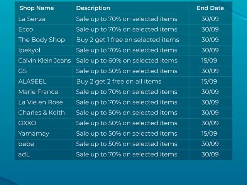Screen dimensions: 247x185
Task: Select the La Senza shop name
Action: (32, 19)
